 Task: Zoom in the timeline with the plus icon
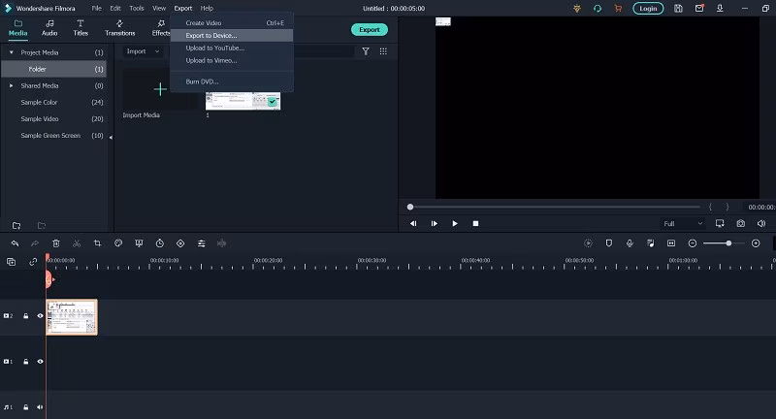tap(756, 243)
